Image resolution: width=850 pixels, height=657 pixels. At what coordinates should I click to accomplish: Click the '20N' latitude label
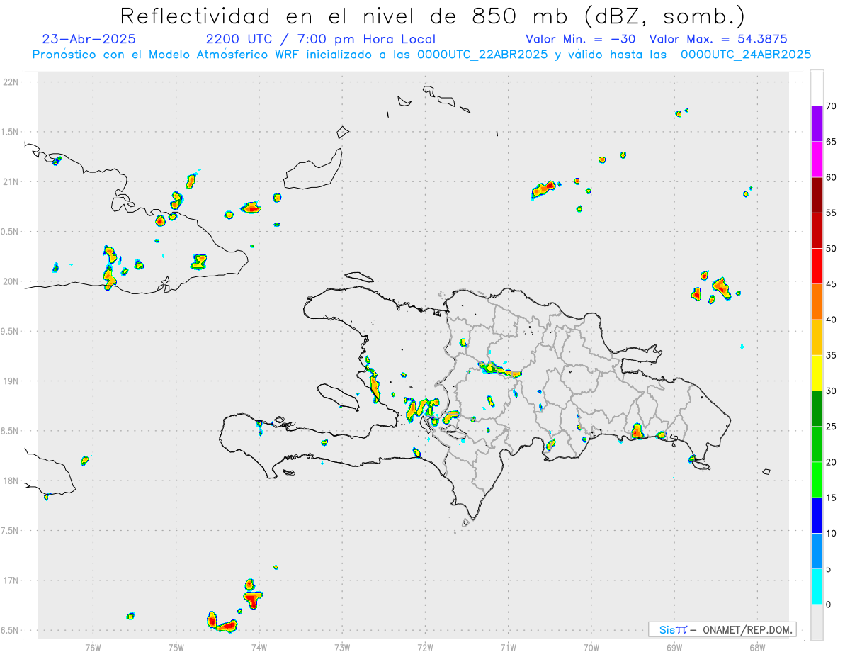tap(11, 281)
